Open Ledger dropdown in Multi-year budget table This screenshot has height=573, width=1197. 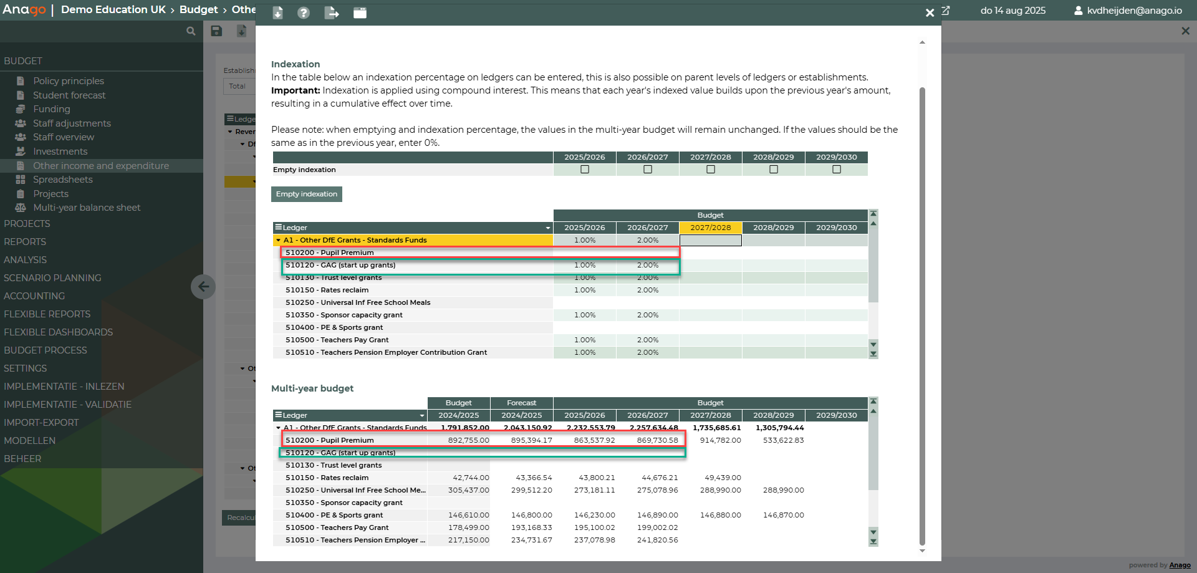422,416
